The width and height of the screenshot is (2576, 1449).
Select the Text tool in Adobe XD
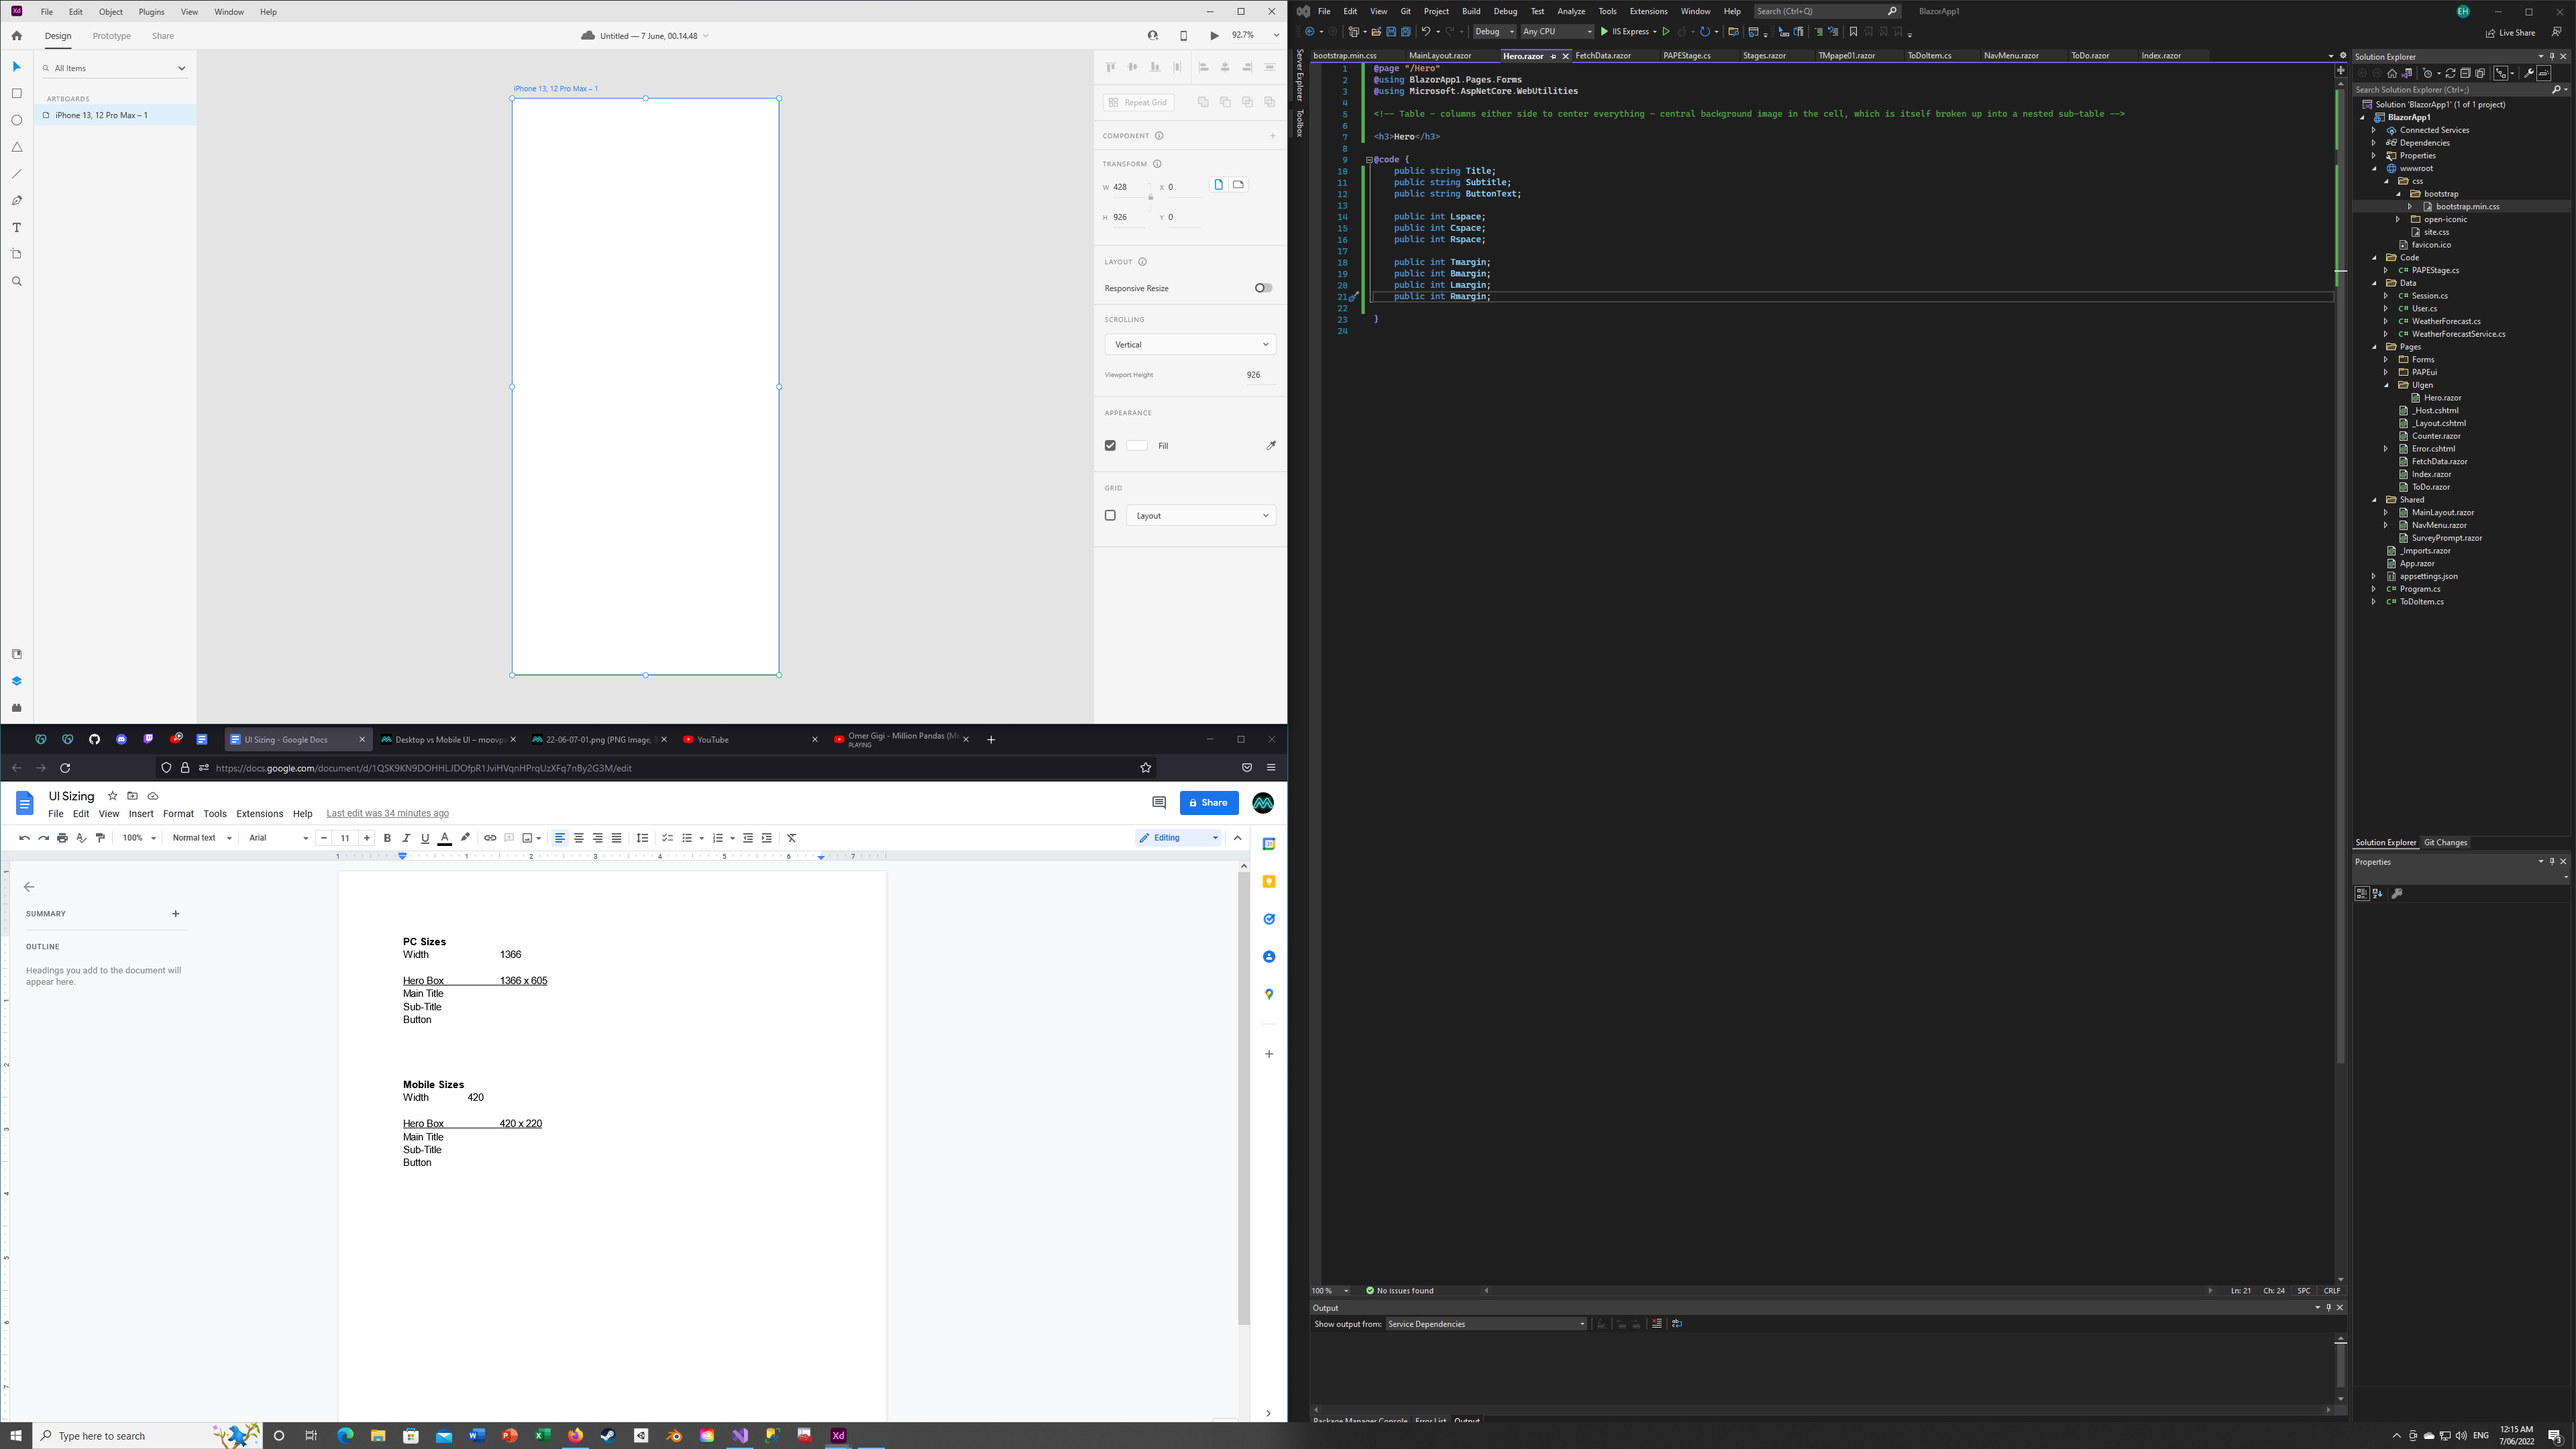click(16, 228)
